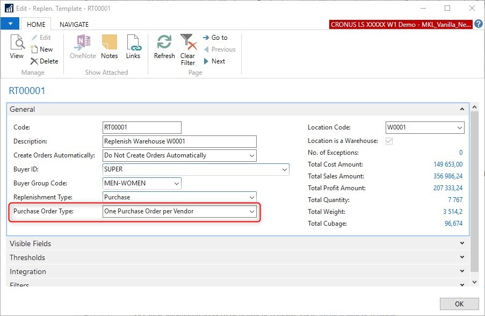The width and height of the screenshot is (485, 316).
Task: Click the New record icon
Action: [x=42, y=49]
